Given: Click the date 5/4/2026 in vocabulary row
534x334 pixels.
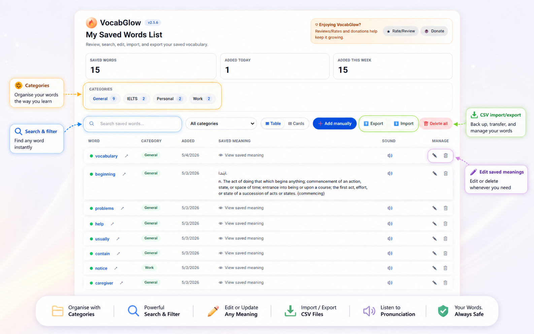Looking at the screenshot, I should [190, 155].
